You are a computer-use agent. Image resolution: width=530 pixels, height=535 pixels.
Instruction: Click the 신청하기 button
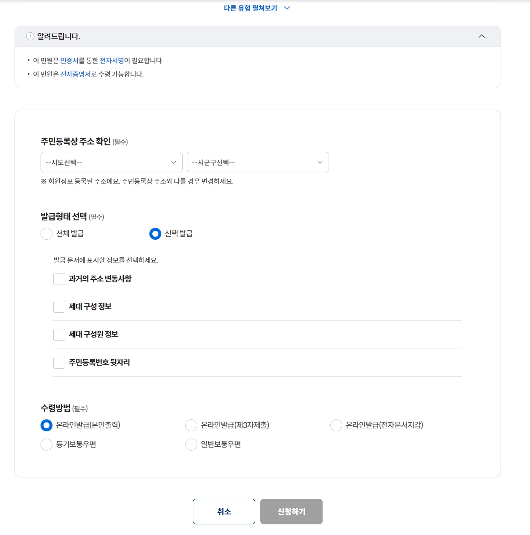point(291,512)
